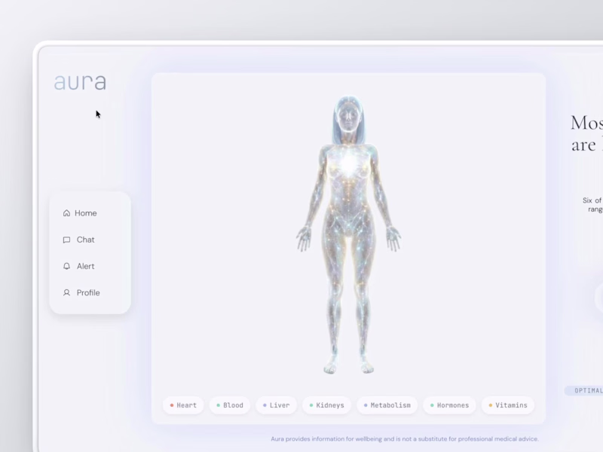
Task: Click the aura logo
Action: pos(80,82)
